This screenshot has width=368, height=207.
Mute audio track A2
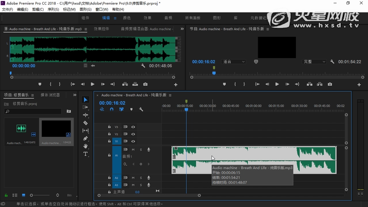(x=133, y=178)
